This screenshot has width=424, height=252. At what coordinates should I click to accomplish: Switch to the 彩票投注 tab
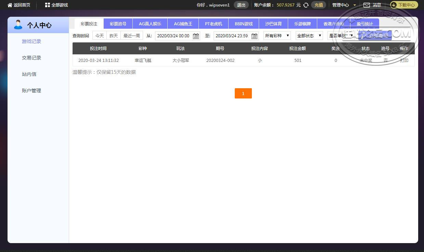coord(89,24)
